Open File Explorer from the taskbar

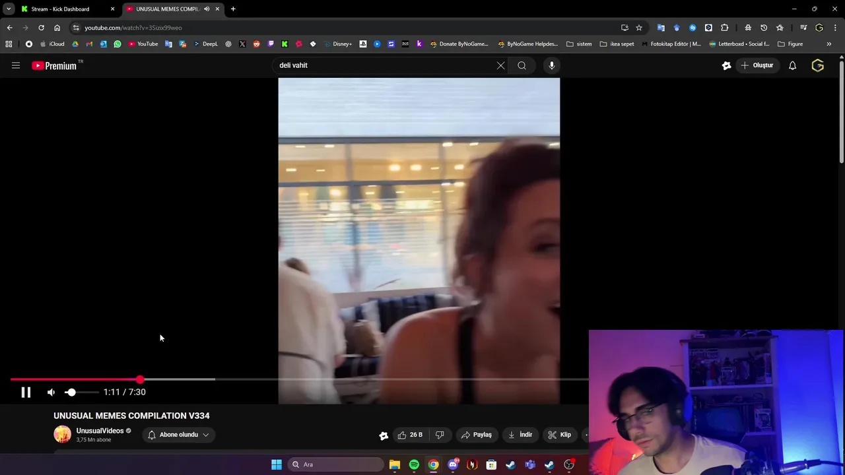click(395, 464)
